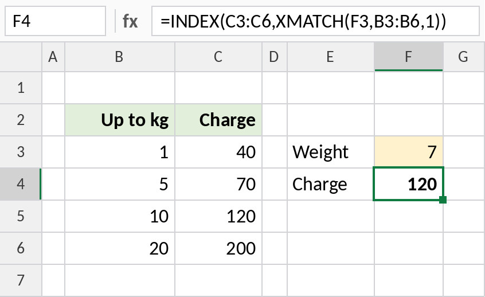Select cell C5 containing 120
The image size is (485, 297).
218,216
